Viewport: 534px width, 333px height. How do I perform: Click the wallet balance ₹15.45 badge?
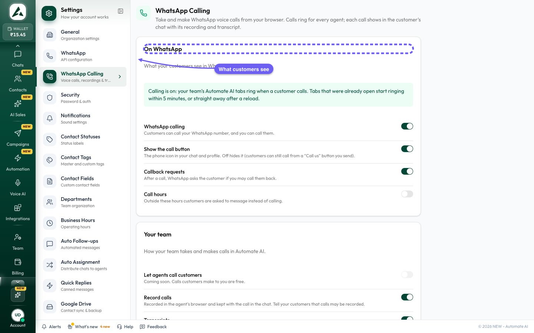click(18, 32)
